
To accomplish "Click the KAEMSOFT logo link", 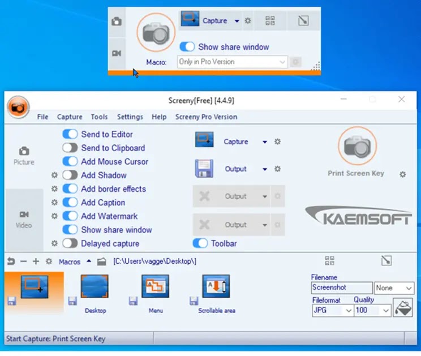I will pos(359,216).
